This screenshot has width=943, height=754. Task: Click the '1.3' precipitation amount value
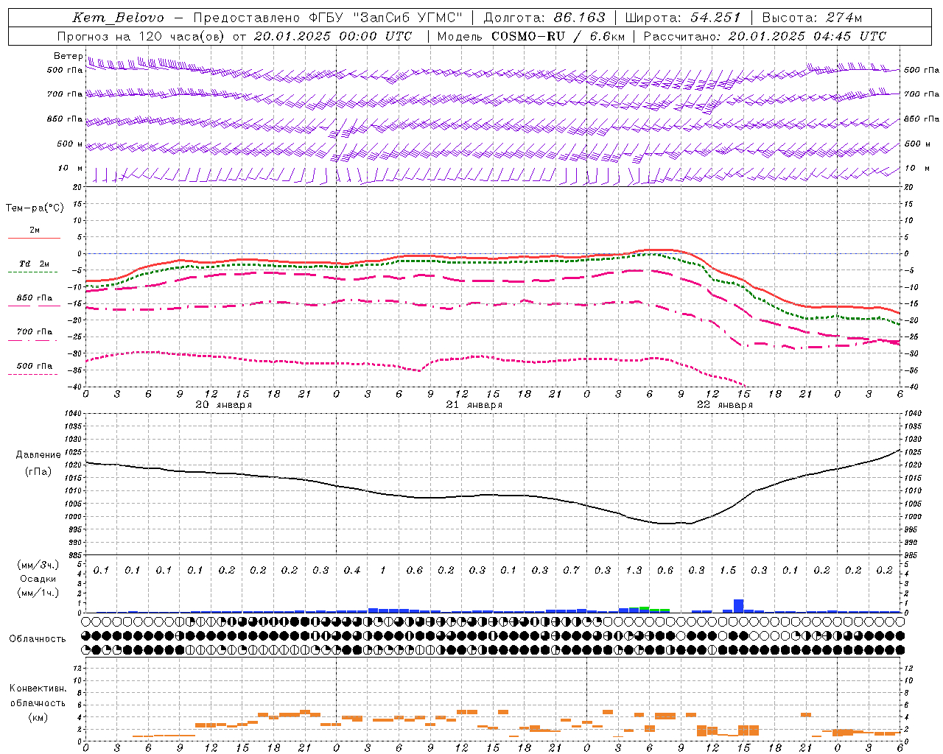634,571
